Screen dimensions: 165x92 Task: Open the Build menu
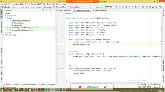(x=40, y=4)
